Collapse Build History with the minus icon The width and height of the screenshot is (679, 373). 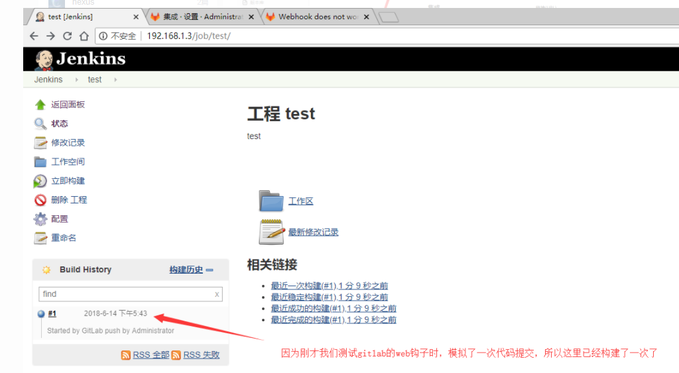pos(210,270)
